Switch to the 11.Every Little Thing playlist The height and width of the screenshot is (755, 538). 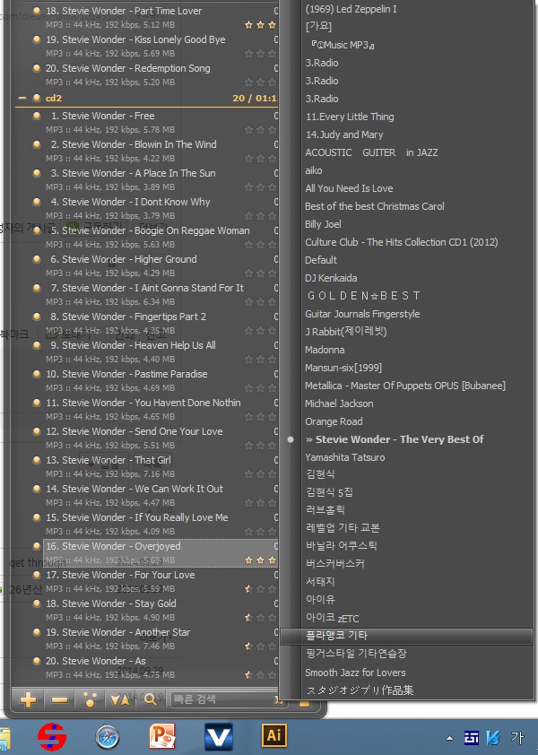[x=350, y=117]
